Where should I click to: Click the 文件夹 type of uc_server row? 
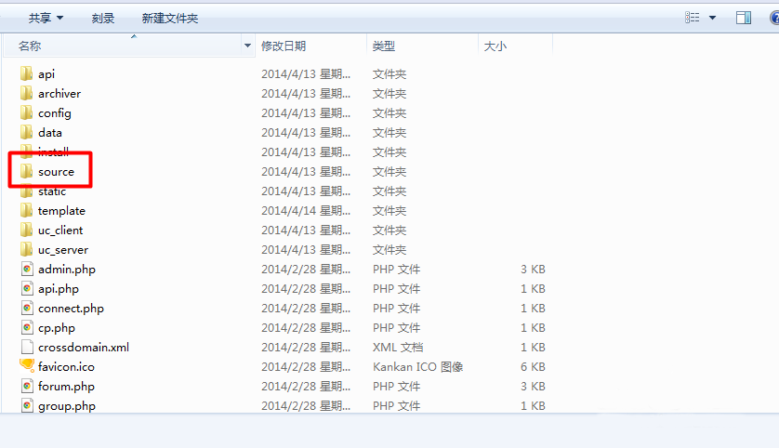(389, 249)
